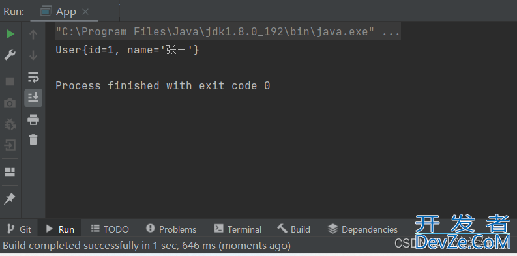Rerun App with green play icon
Viewport: 517px width, 256px height.
[x=10, y=34]
